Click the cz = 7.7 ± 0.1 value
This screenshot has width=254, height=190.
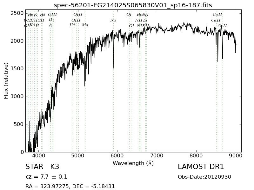click(x=46, y=177)
